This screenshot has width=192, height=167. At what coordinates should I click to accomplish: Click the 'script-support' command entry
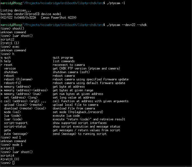pos(16,123)
